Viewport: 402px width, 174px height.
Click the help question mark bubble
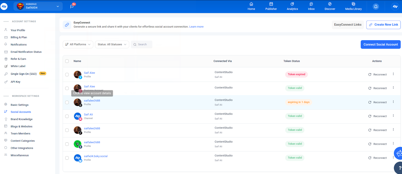tap(399, 168)
